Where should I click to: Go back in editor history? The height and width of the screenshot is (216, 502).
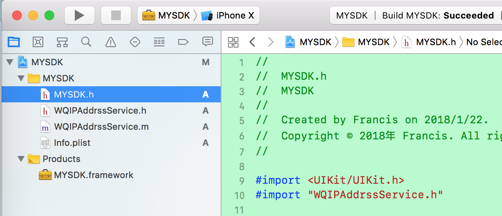click(252, 42)
